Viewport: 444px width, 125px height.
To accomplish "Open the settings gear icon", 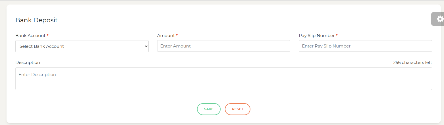I will 440,19.
